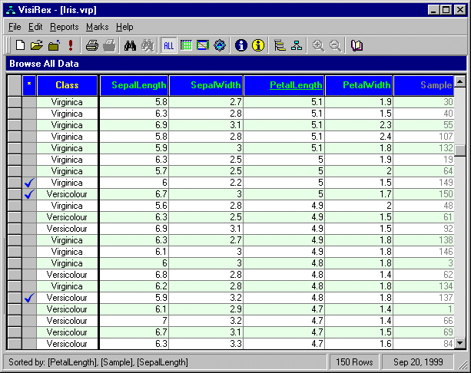The height and width of the screenshot is (373, 471).
Task: Sort by the Sample column header
Action: [423, 85]
